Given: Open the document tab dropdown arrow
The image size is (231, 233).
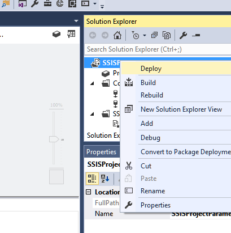Looking at the screenshot, I should tap(76, 21).
